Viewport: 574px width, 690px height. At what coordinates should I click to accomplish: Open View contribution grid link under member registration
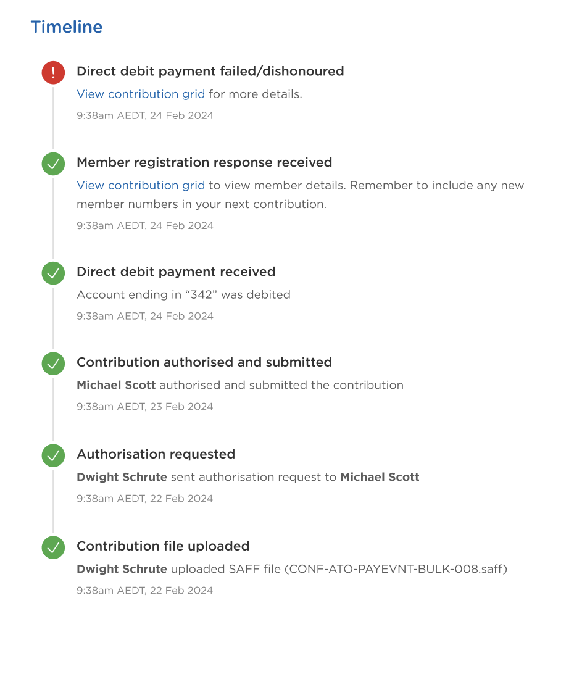tap(141, 185)
